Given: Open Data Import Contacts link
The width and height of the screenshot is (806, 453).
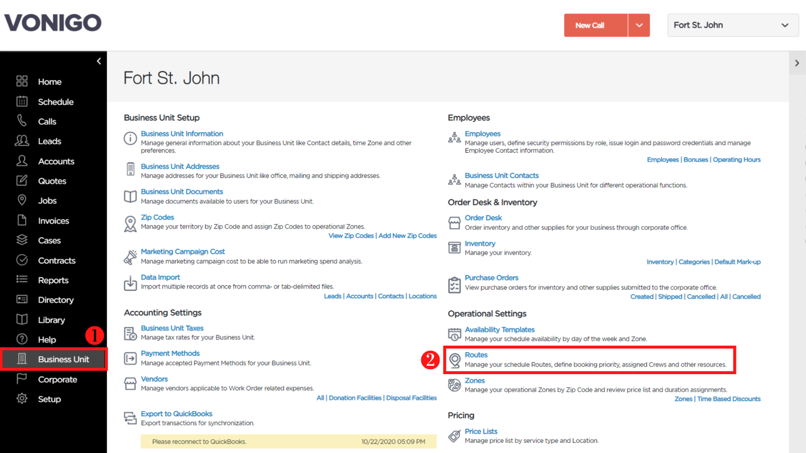Looking at the screenshot, I should point(391,296).
